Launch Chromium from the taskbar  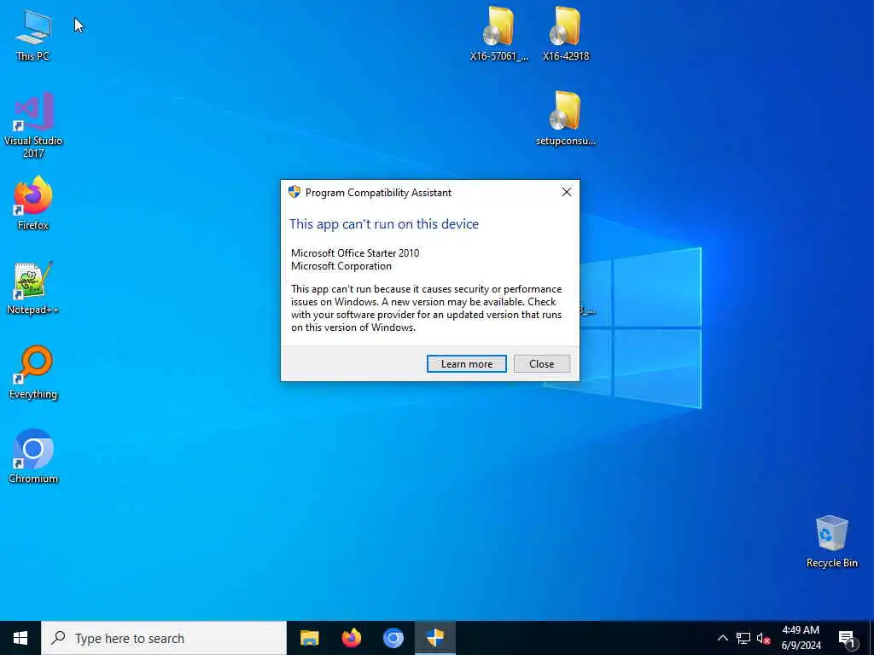pyautogui.click(x=393, y=638)
